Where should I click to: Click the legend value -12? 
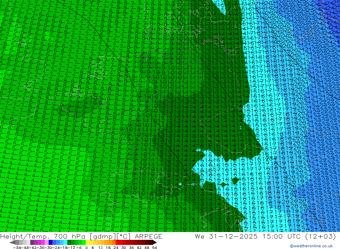pyautogui.click(x=71, y=248)
